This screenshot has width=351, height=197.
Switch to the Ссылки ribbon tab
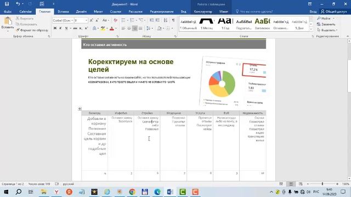coord(116,11)
